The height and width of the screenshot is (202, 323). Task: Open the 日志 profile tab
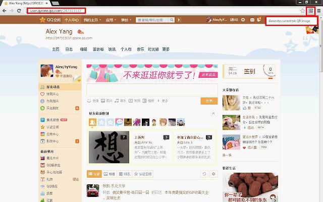tap(69, 49)
